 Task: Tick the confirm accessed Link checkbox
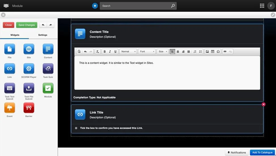pos(76,128)
